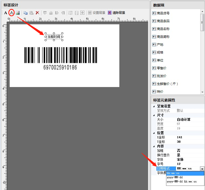Collapse the 位置 property group
This screenshot has height=190, width=205.
click(x=154, y=133)
